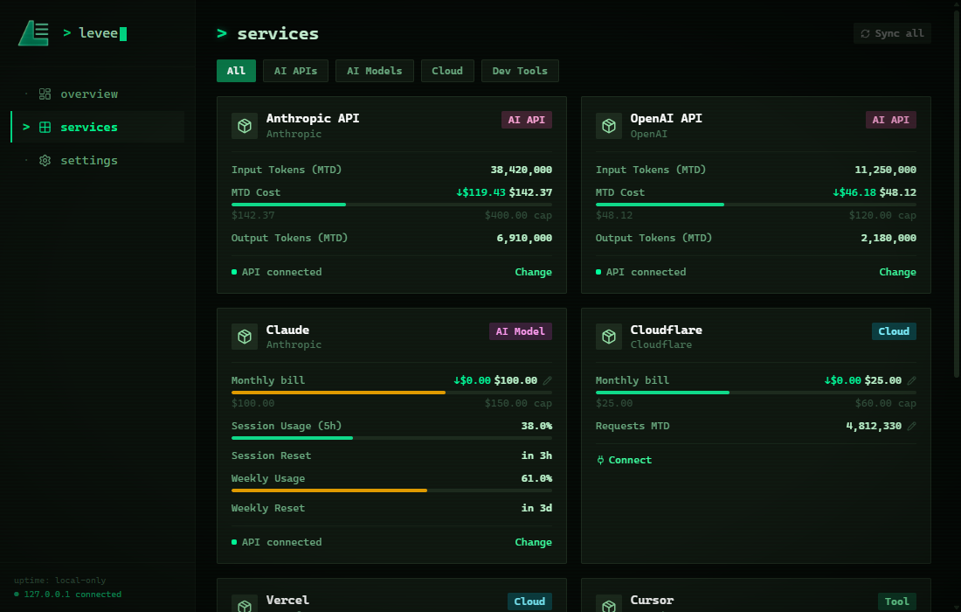Click Claude session reset 'in 3h'
The height and width of the screenshot is (612, 961).
coord(536,456)
